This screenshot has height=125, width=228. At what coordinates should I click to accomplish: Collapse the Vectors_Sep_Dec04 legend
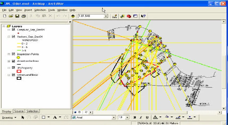(x=9, y=37)
